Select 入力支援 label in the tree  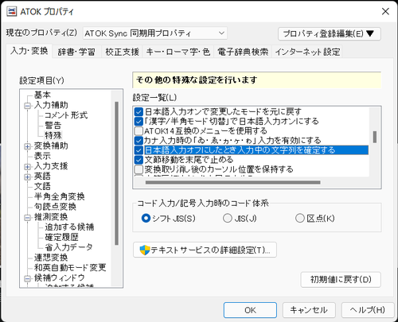pos(51,166)
